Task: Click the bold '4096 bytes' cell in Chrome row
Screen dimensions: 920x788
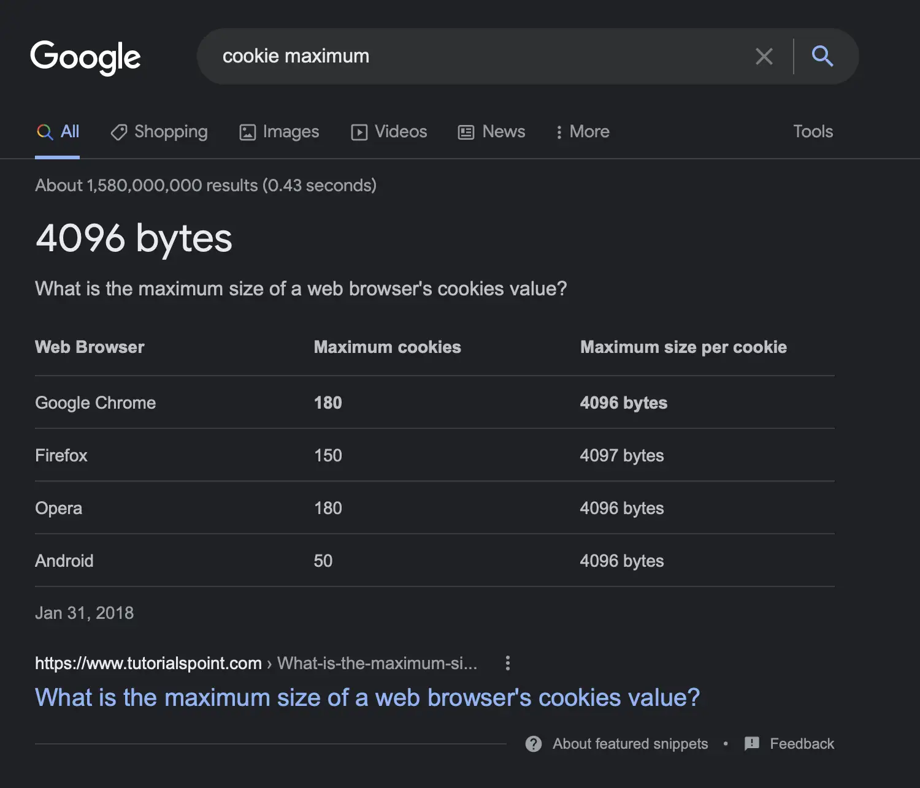Action: point(624,403)
